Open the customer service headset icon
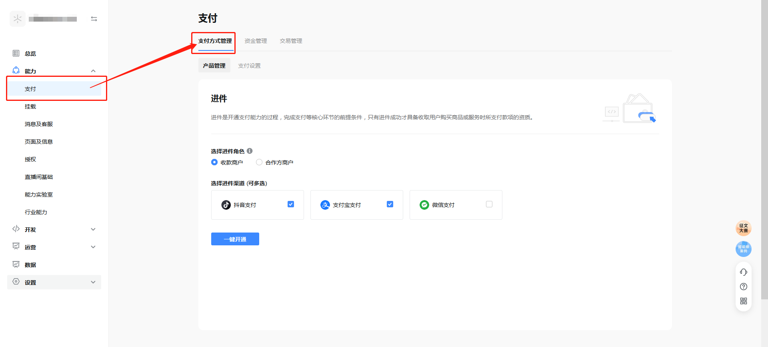Viewport: 768px width, 347px height. [743, 272]
